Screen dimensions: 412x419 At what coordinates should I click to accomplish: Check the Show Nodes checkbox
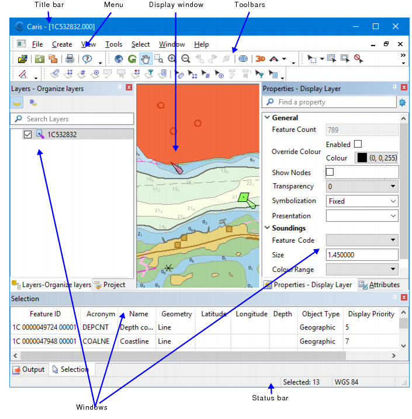330,172
